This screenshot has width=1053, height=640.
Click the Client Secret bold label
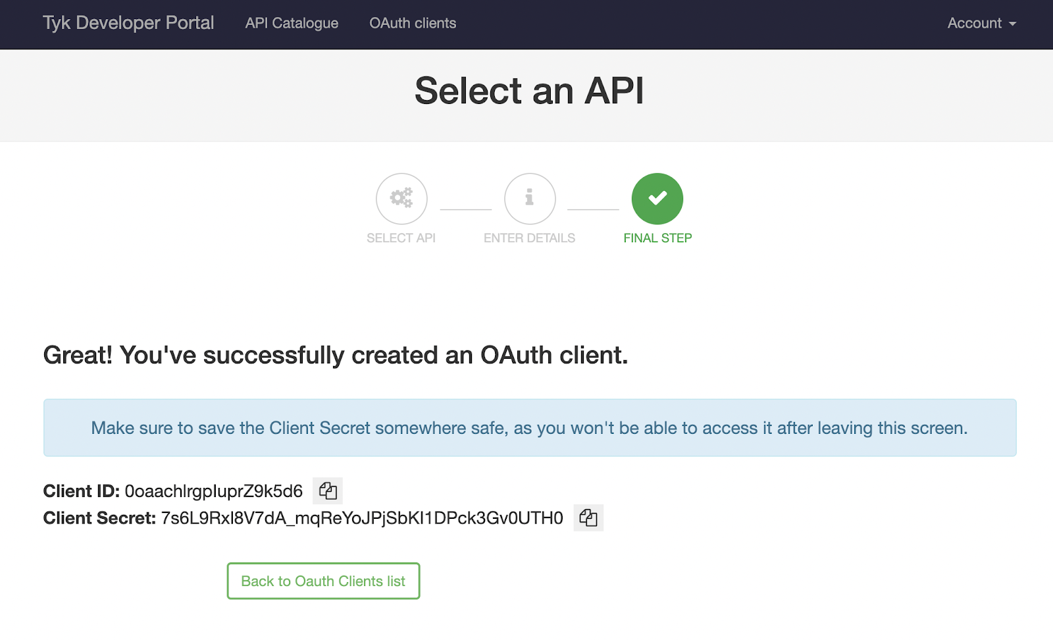coord(99,518)
